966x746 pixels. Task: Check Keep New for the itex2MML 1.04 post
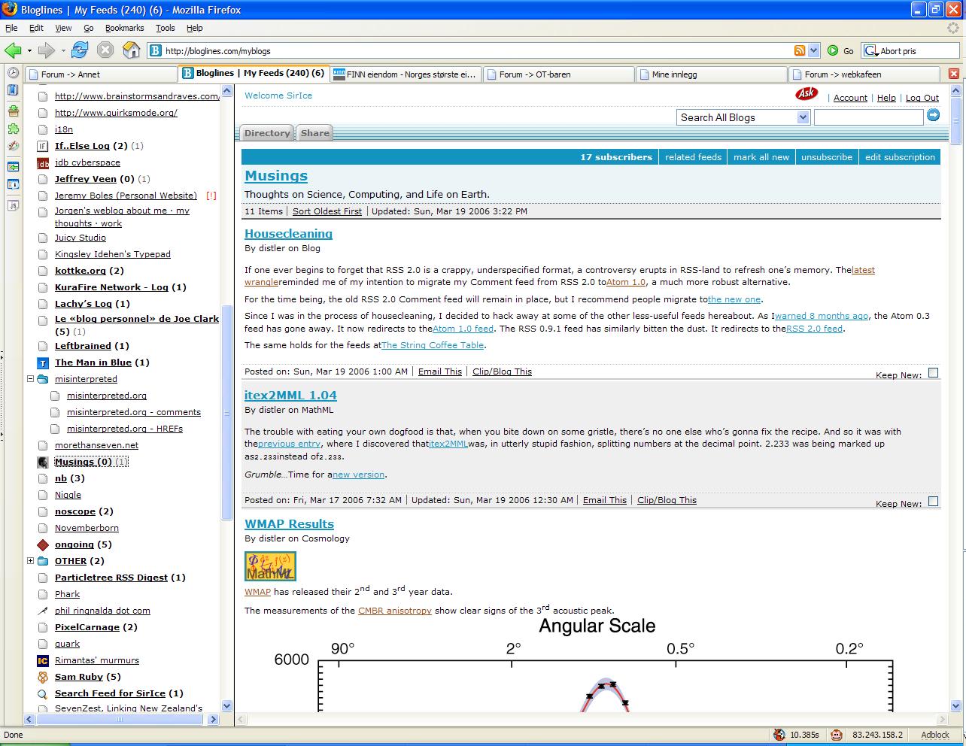coord(933,501)
